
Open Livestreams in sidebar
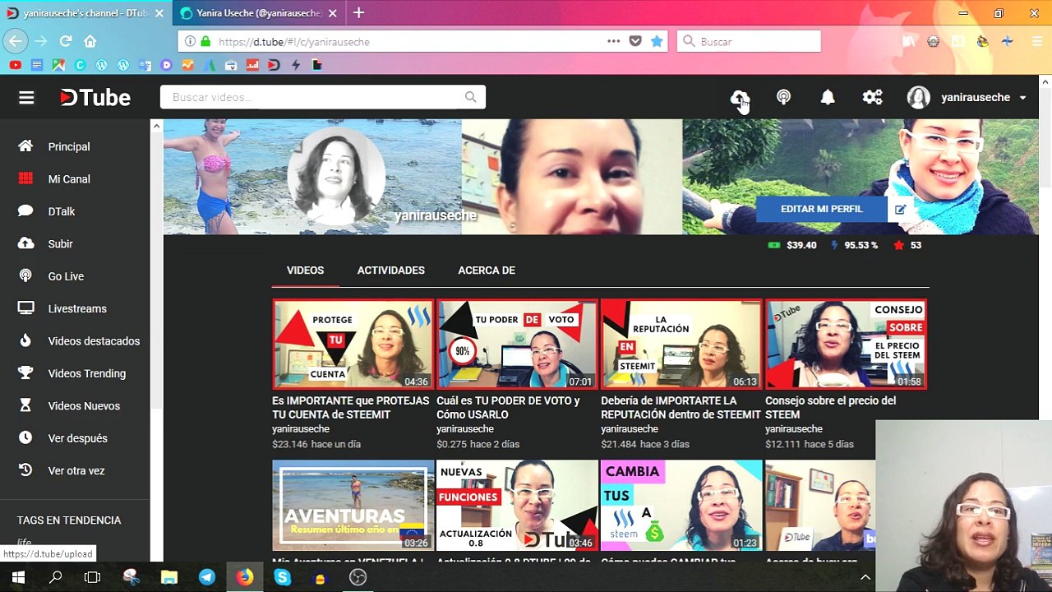[x=77, y=309]
